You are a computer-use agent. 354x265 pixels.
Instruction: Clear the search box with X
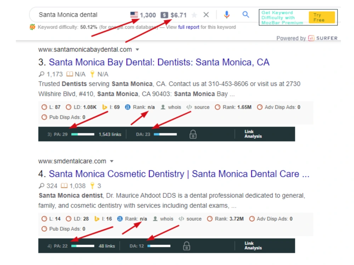206,14
